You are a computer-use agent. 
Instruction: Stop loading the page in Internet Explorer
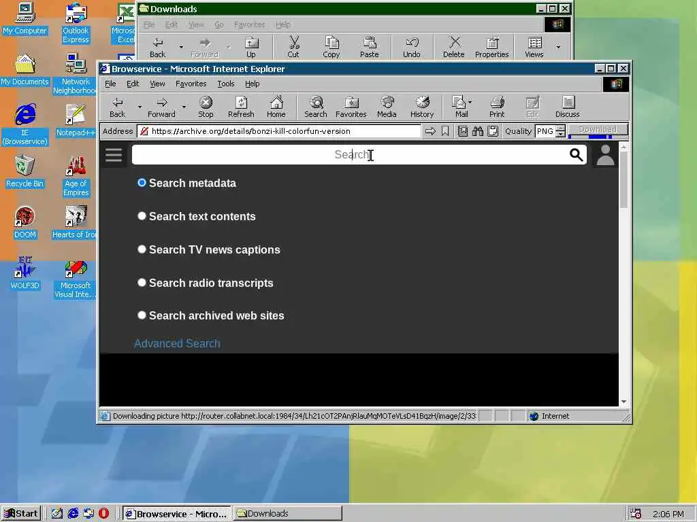coord(206,107)
